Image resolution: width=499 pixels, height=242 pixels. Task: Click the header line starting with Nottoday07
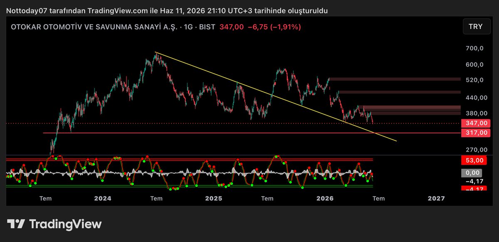(x=167, y=10)
